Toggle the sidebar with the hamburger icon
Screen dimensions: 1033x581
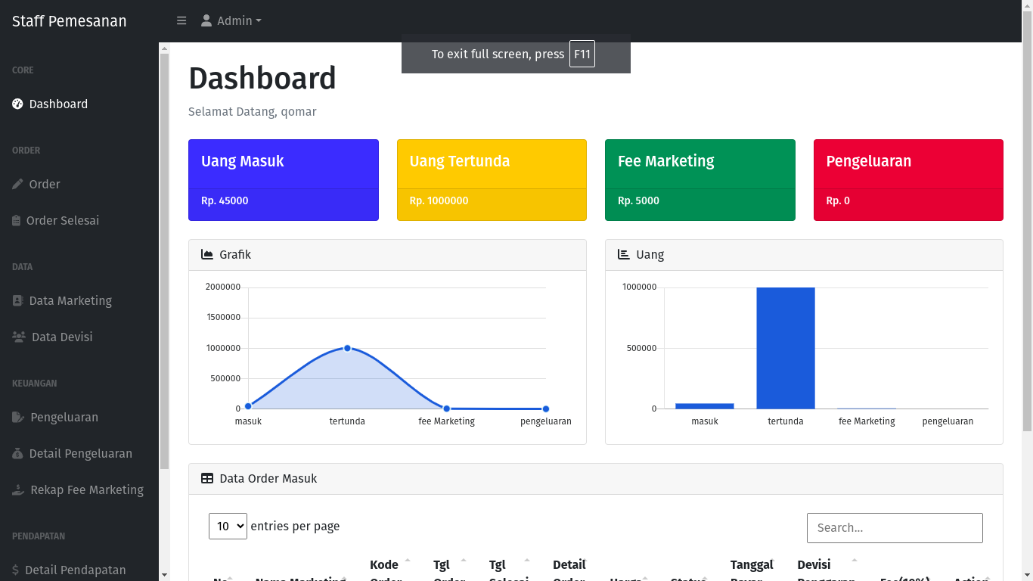(x=181, y=21)
